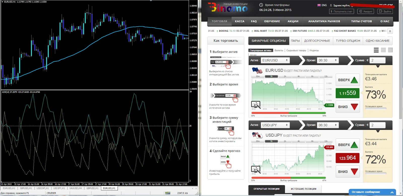Switch to thick-rows list layout icon

coord(376,50)
